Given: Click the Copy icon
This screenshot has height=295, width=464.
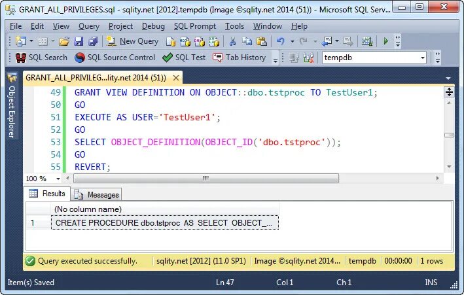Looking at the screenshot, I should point(247,41).
